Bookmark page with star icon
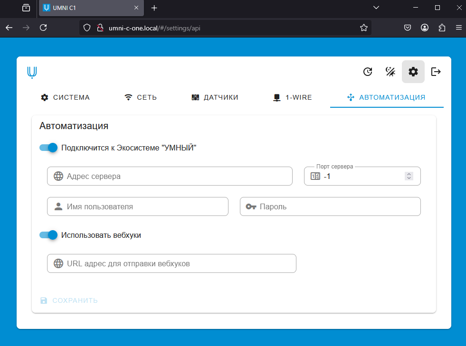This screenshot has width=466, height=346. click(x=364, y=28)
